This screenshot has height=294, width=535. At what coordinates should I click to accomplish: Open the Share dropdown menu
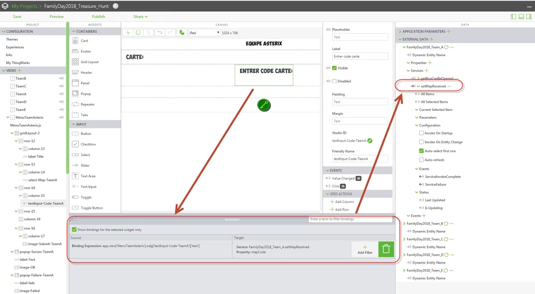coord(140,17)
